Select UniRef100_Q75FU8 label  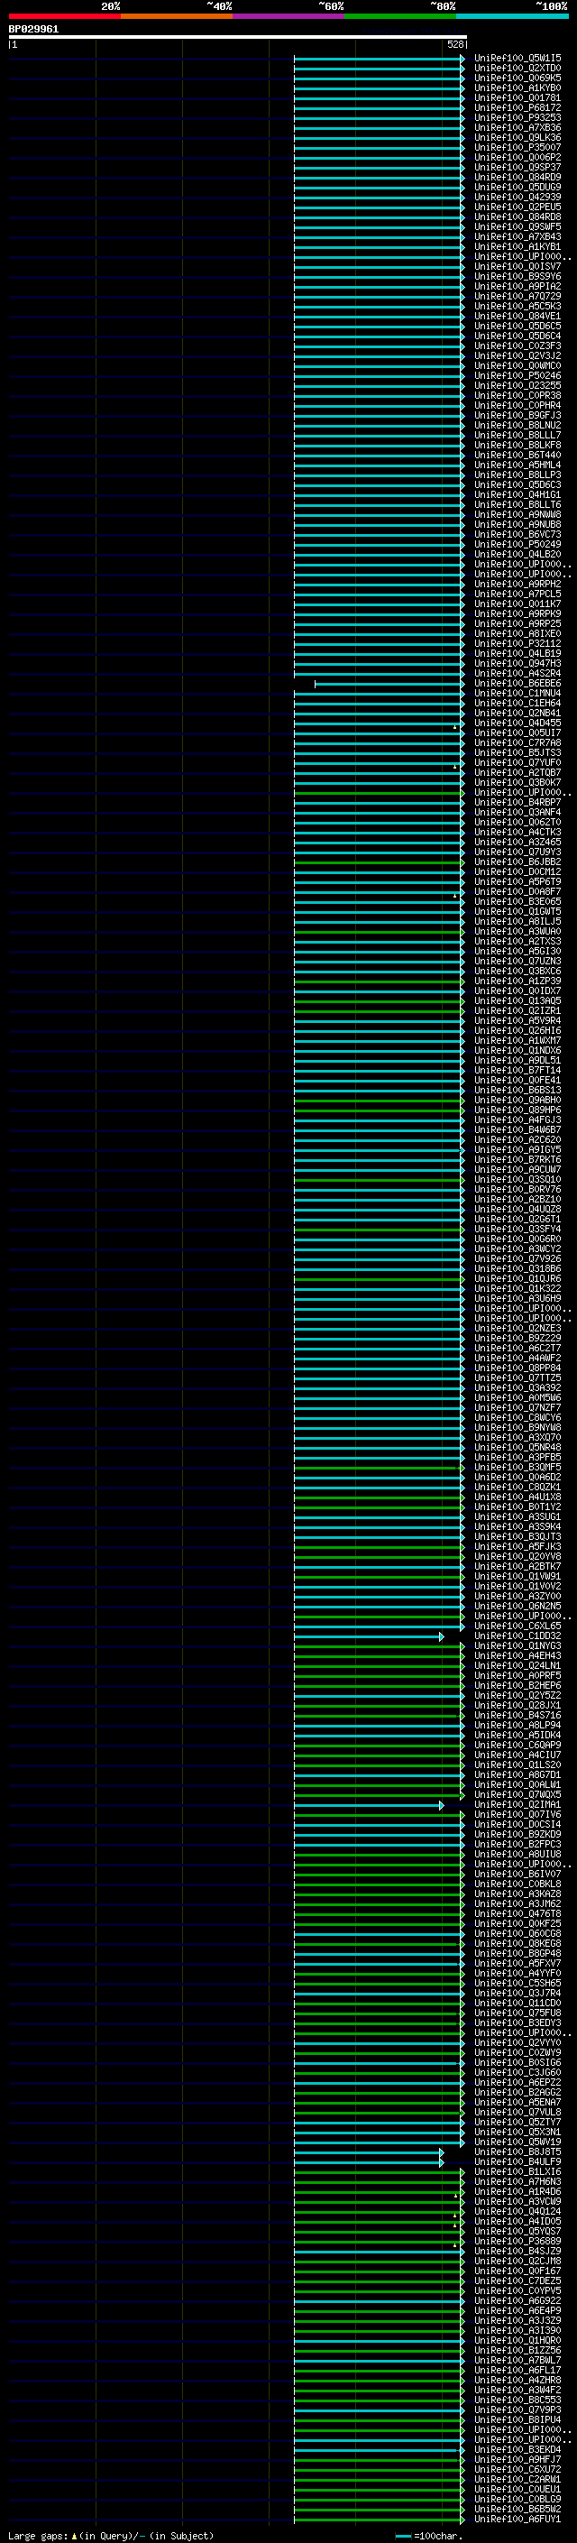pos(517,2013)
